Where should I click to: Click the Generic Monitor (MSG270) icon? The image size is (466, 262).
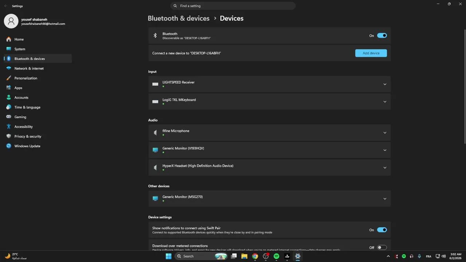click(x=155, y=199)
